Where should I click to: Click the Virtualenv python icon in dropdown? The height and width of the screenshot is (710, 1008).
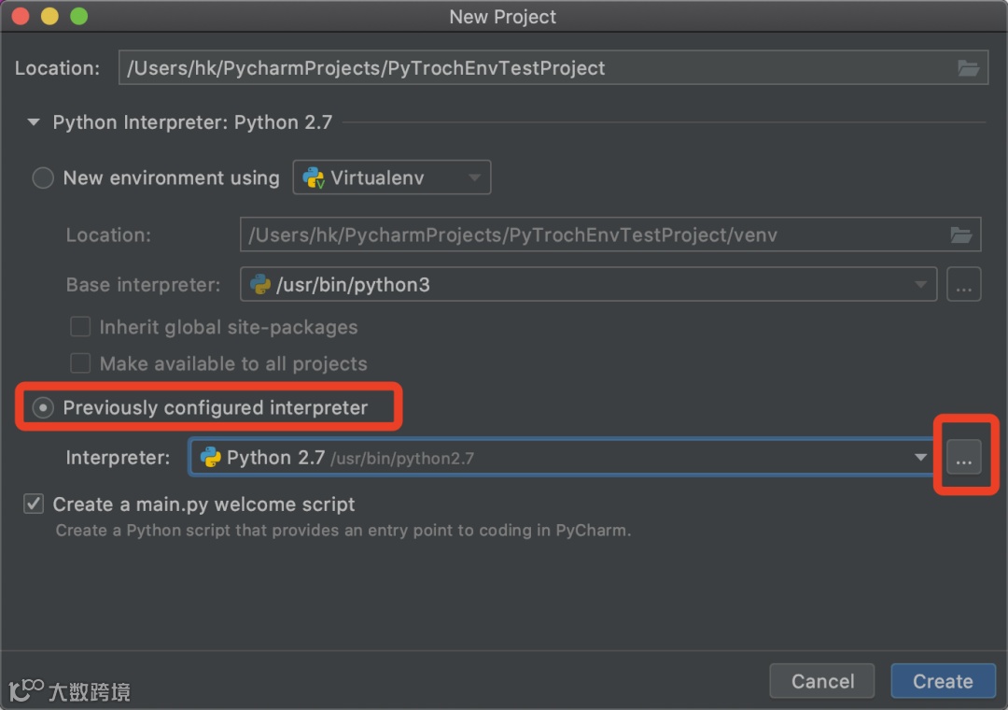point(314,177)
